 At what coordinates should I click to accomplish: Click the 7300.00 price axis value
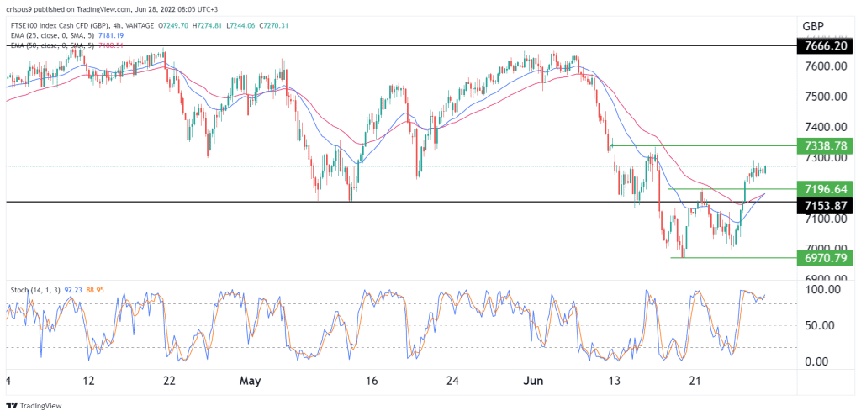(824, 158)
